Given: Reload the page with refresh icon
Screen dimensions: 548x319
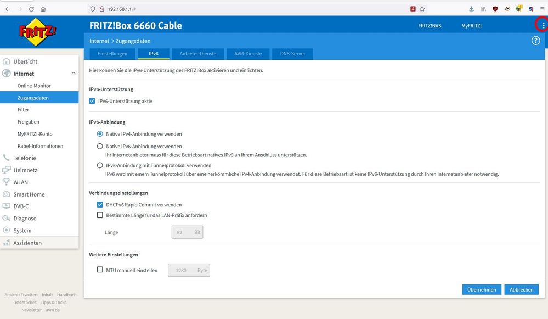Looking at the screenshot, I should tap(31, 9).
